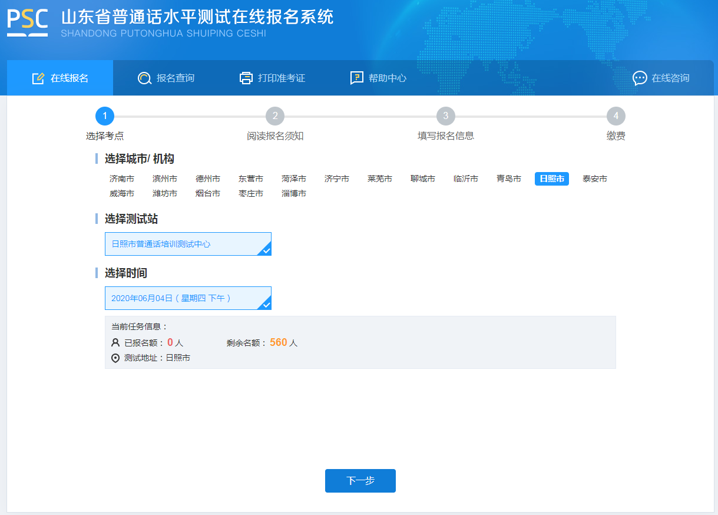This screenshot has width=718, height=515.
Task: Click the 在线咨询 chat bubble icon
Action: point(640,78)
